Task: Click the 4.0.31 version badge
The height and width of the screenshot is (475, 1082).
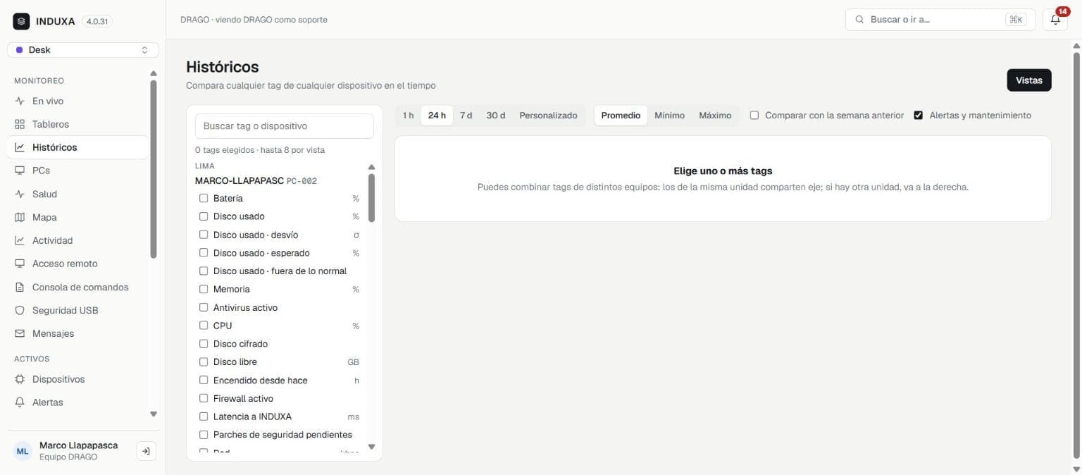Action: pos(97,22)
